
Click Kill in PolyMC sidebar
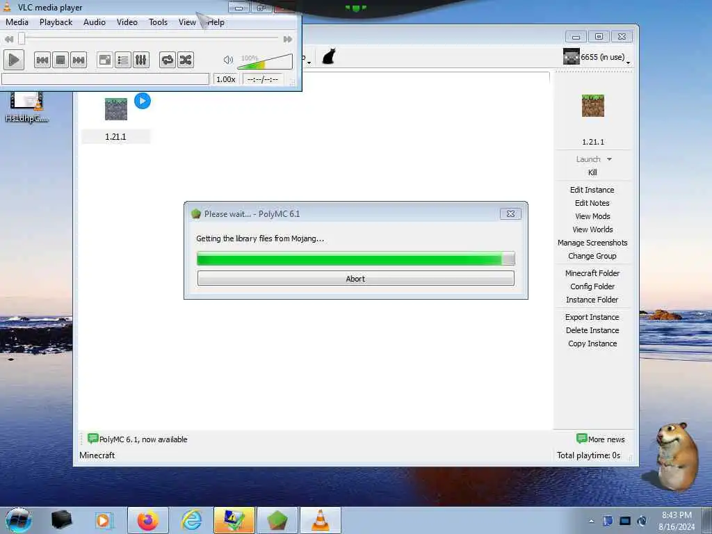[x=592, y=172]
